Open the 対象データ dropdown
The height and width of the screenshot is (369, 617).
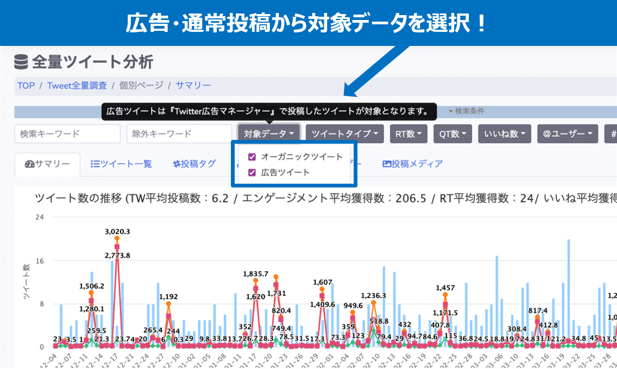pyautogui.click(x=269, y=133)
